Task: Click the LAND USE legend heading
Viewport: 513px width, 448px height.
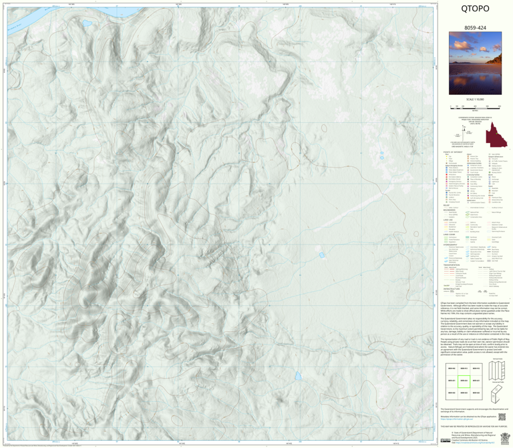Action: click(x=448, y=220)
